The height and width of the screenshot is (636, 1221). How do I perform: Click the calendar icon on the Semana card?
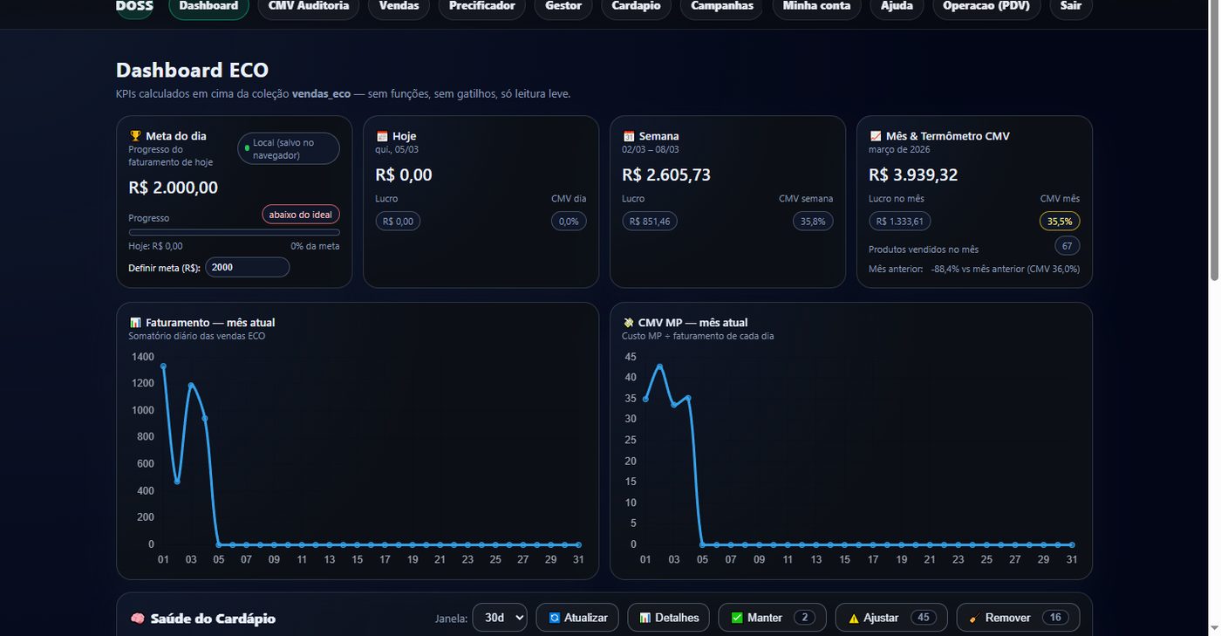click(628, 135)
